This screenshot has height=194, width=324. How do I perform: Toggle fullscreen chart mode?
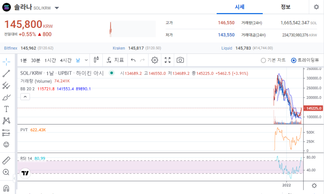pyautogui.click(x=168, y=60)
